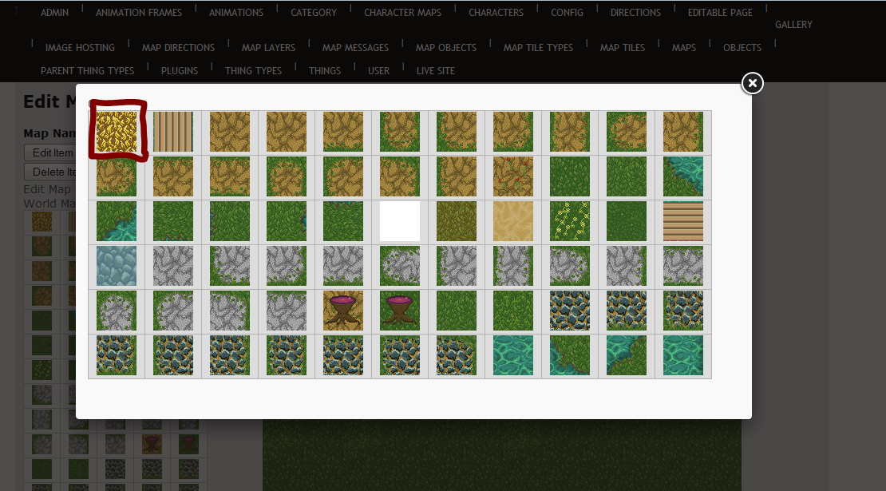The height and width of the screenshot is (491, 886).
Task: Open Character Maps
Action: tap(402, 13)
